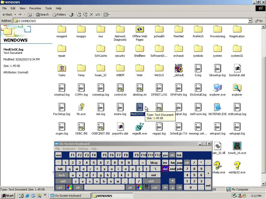Select the NOTEPAD.EXE icon

[x=217, y=107]
